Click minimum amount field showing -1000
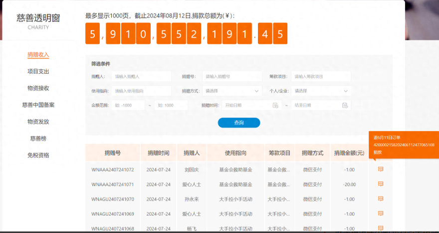 128,105
